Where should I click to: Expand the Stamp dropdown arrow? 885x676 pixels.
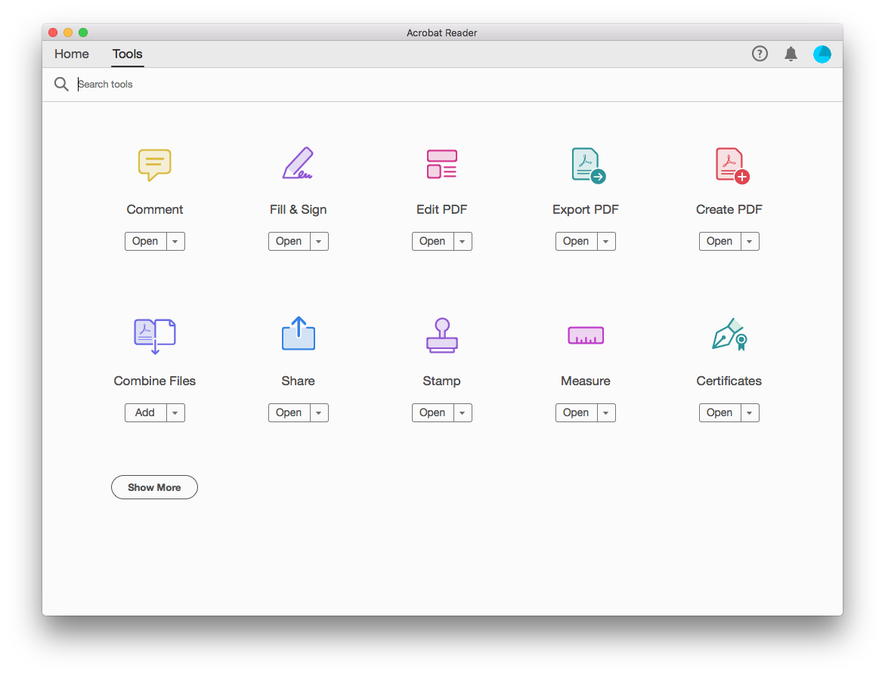463,413
